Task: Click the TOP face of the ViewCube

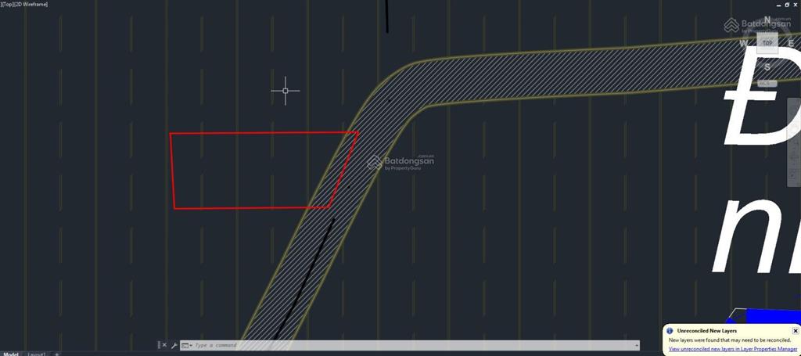Action: click(x=767, y=43)
